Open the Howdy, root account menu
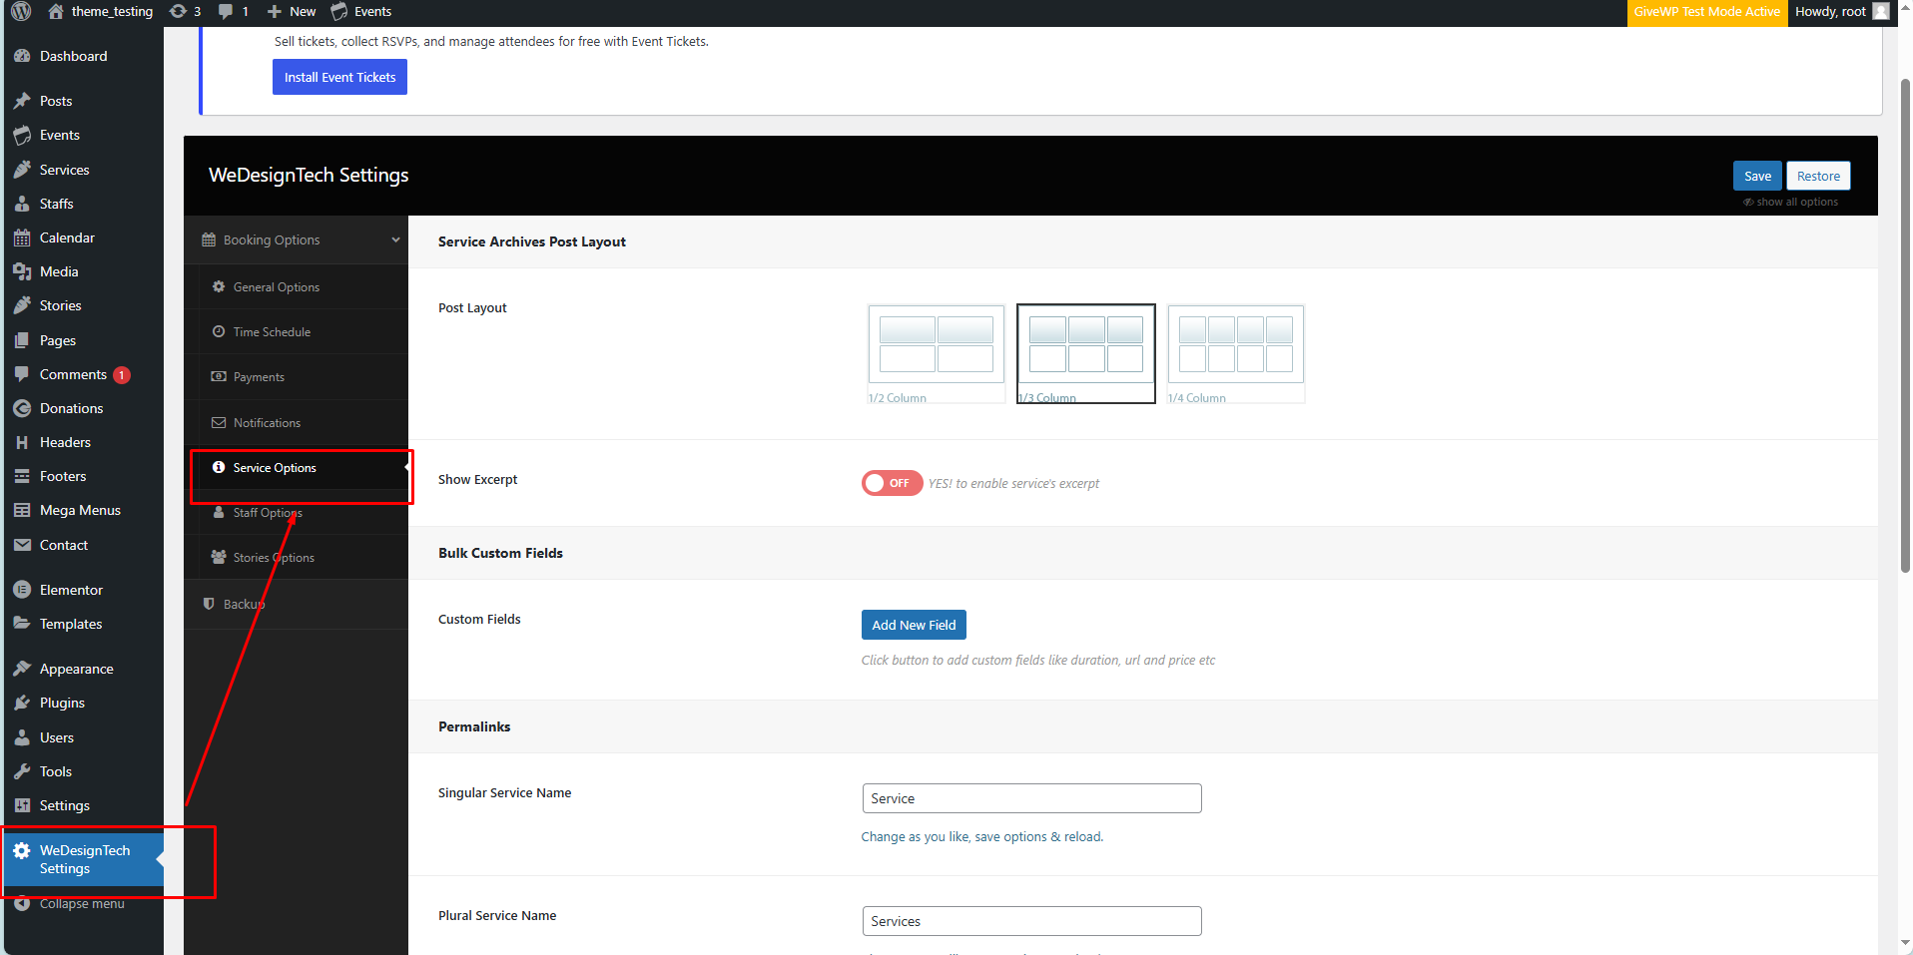Viewport: 1913px width, 955px height. (1841, 12)
